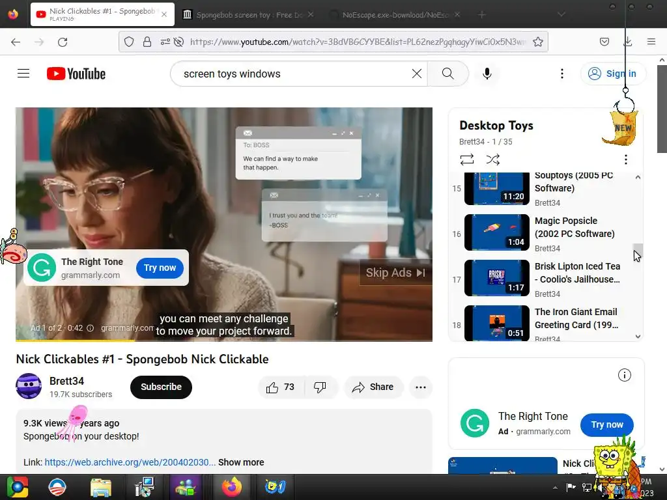Switch to NoEscape.exe-Download tab

[395, 15]
